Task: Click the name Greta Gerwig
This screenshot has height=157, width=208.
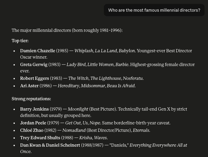Action: (x=34, y=64)
